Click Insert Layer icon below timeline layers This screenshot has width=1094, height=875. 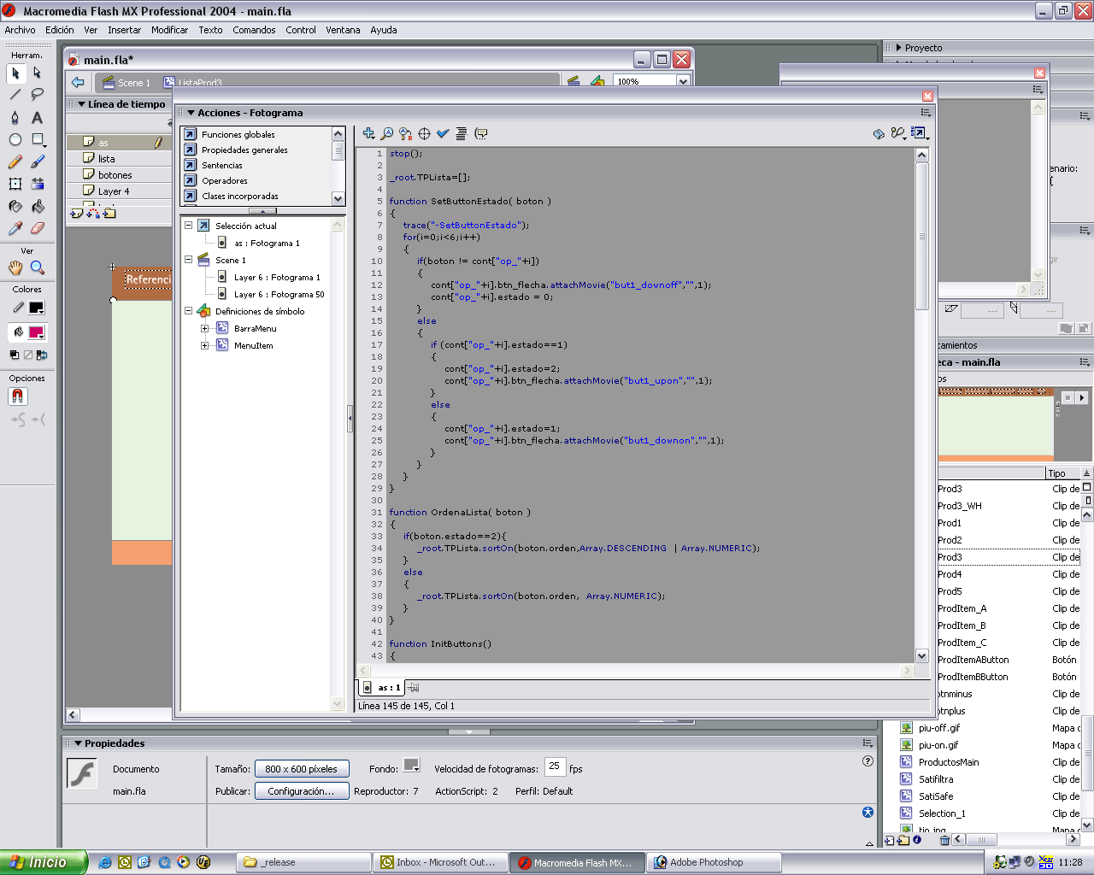coord(77,213)
